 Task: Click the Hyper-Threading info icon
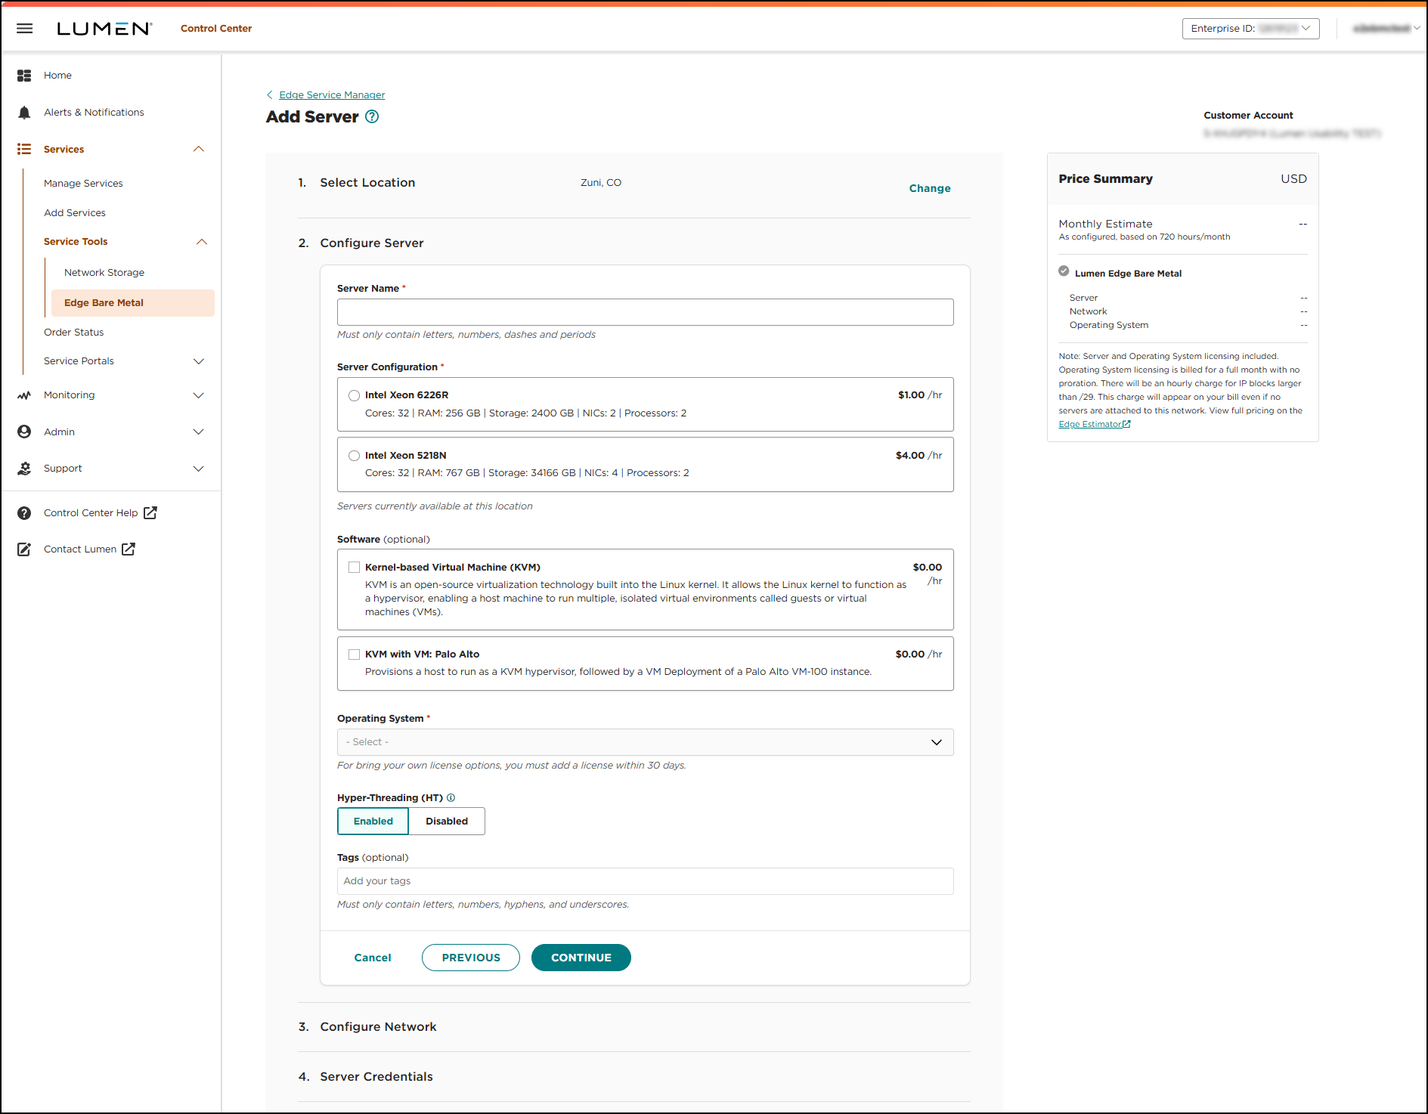tap(451, 797)
